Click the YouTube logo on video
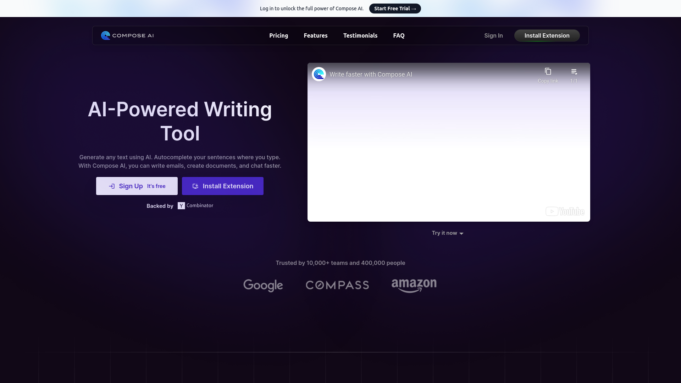The height and width of the screenshot is (383, 681). [565, 211]
